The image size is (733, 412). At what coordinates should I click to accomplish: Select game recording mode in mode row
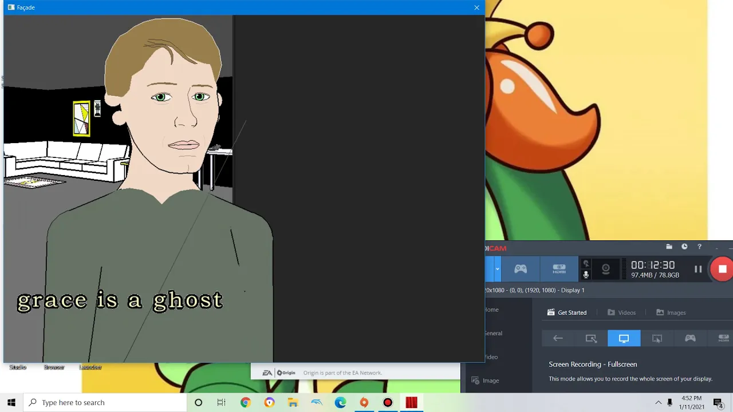coord(690,339)
